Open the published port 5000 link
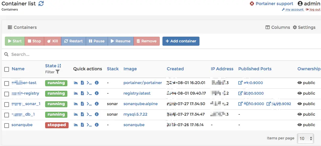 pos(251,93)
